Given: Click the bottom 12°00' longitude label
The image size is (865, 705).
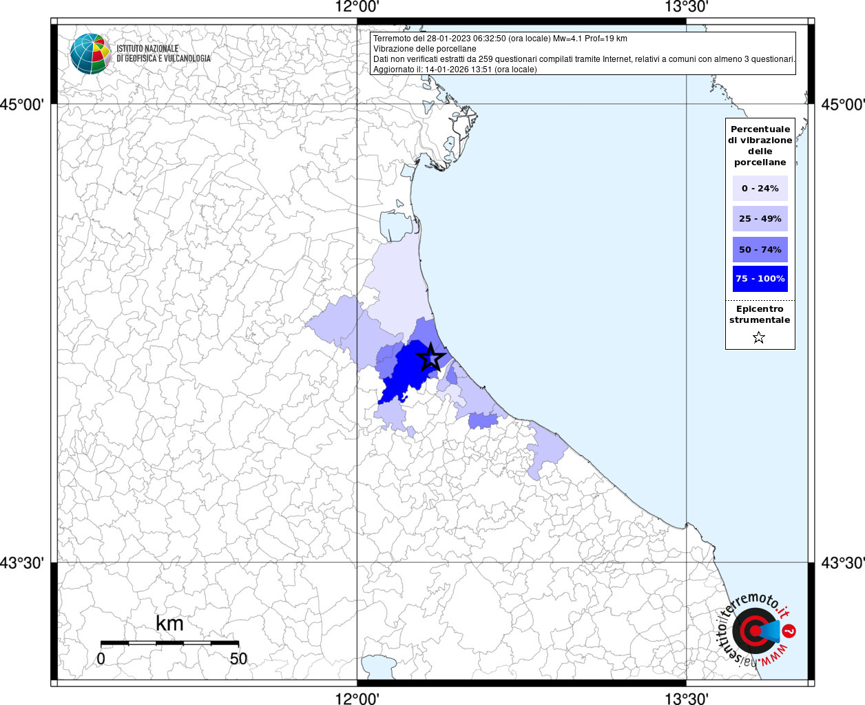Looking at the screenshot, I should point(357,697).
